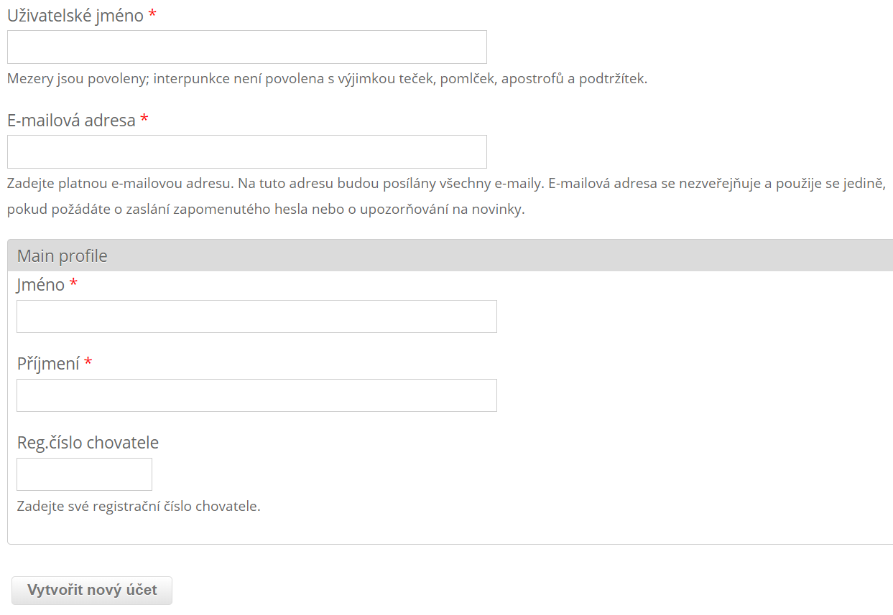Click the Příjmení field label
The image size is (893, 615).
click(x=48, y=364)
